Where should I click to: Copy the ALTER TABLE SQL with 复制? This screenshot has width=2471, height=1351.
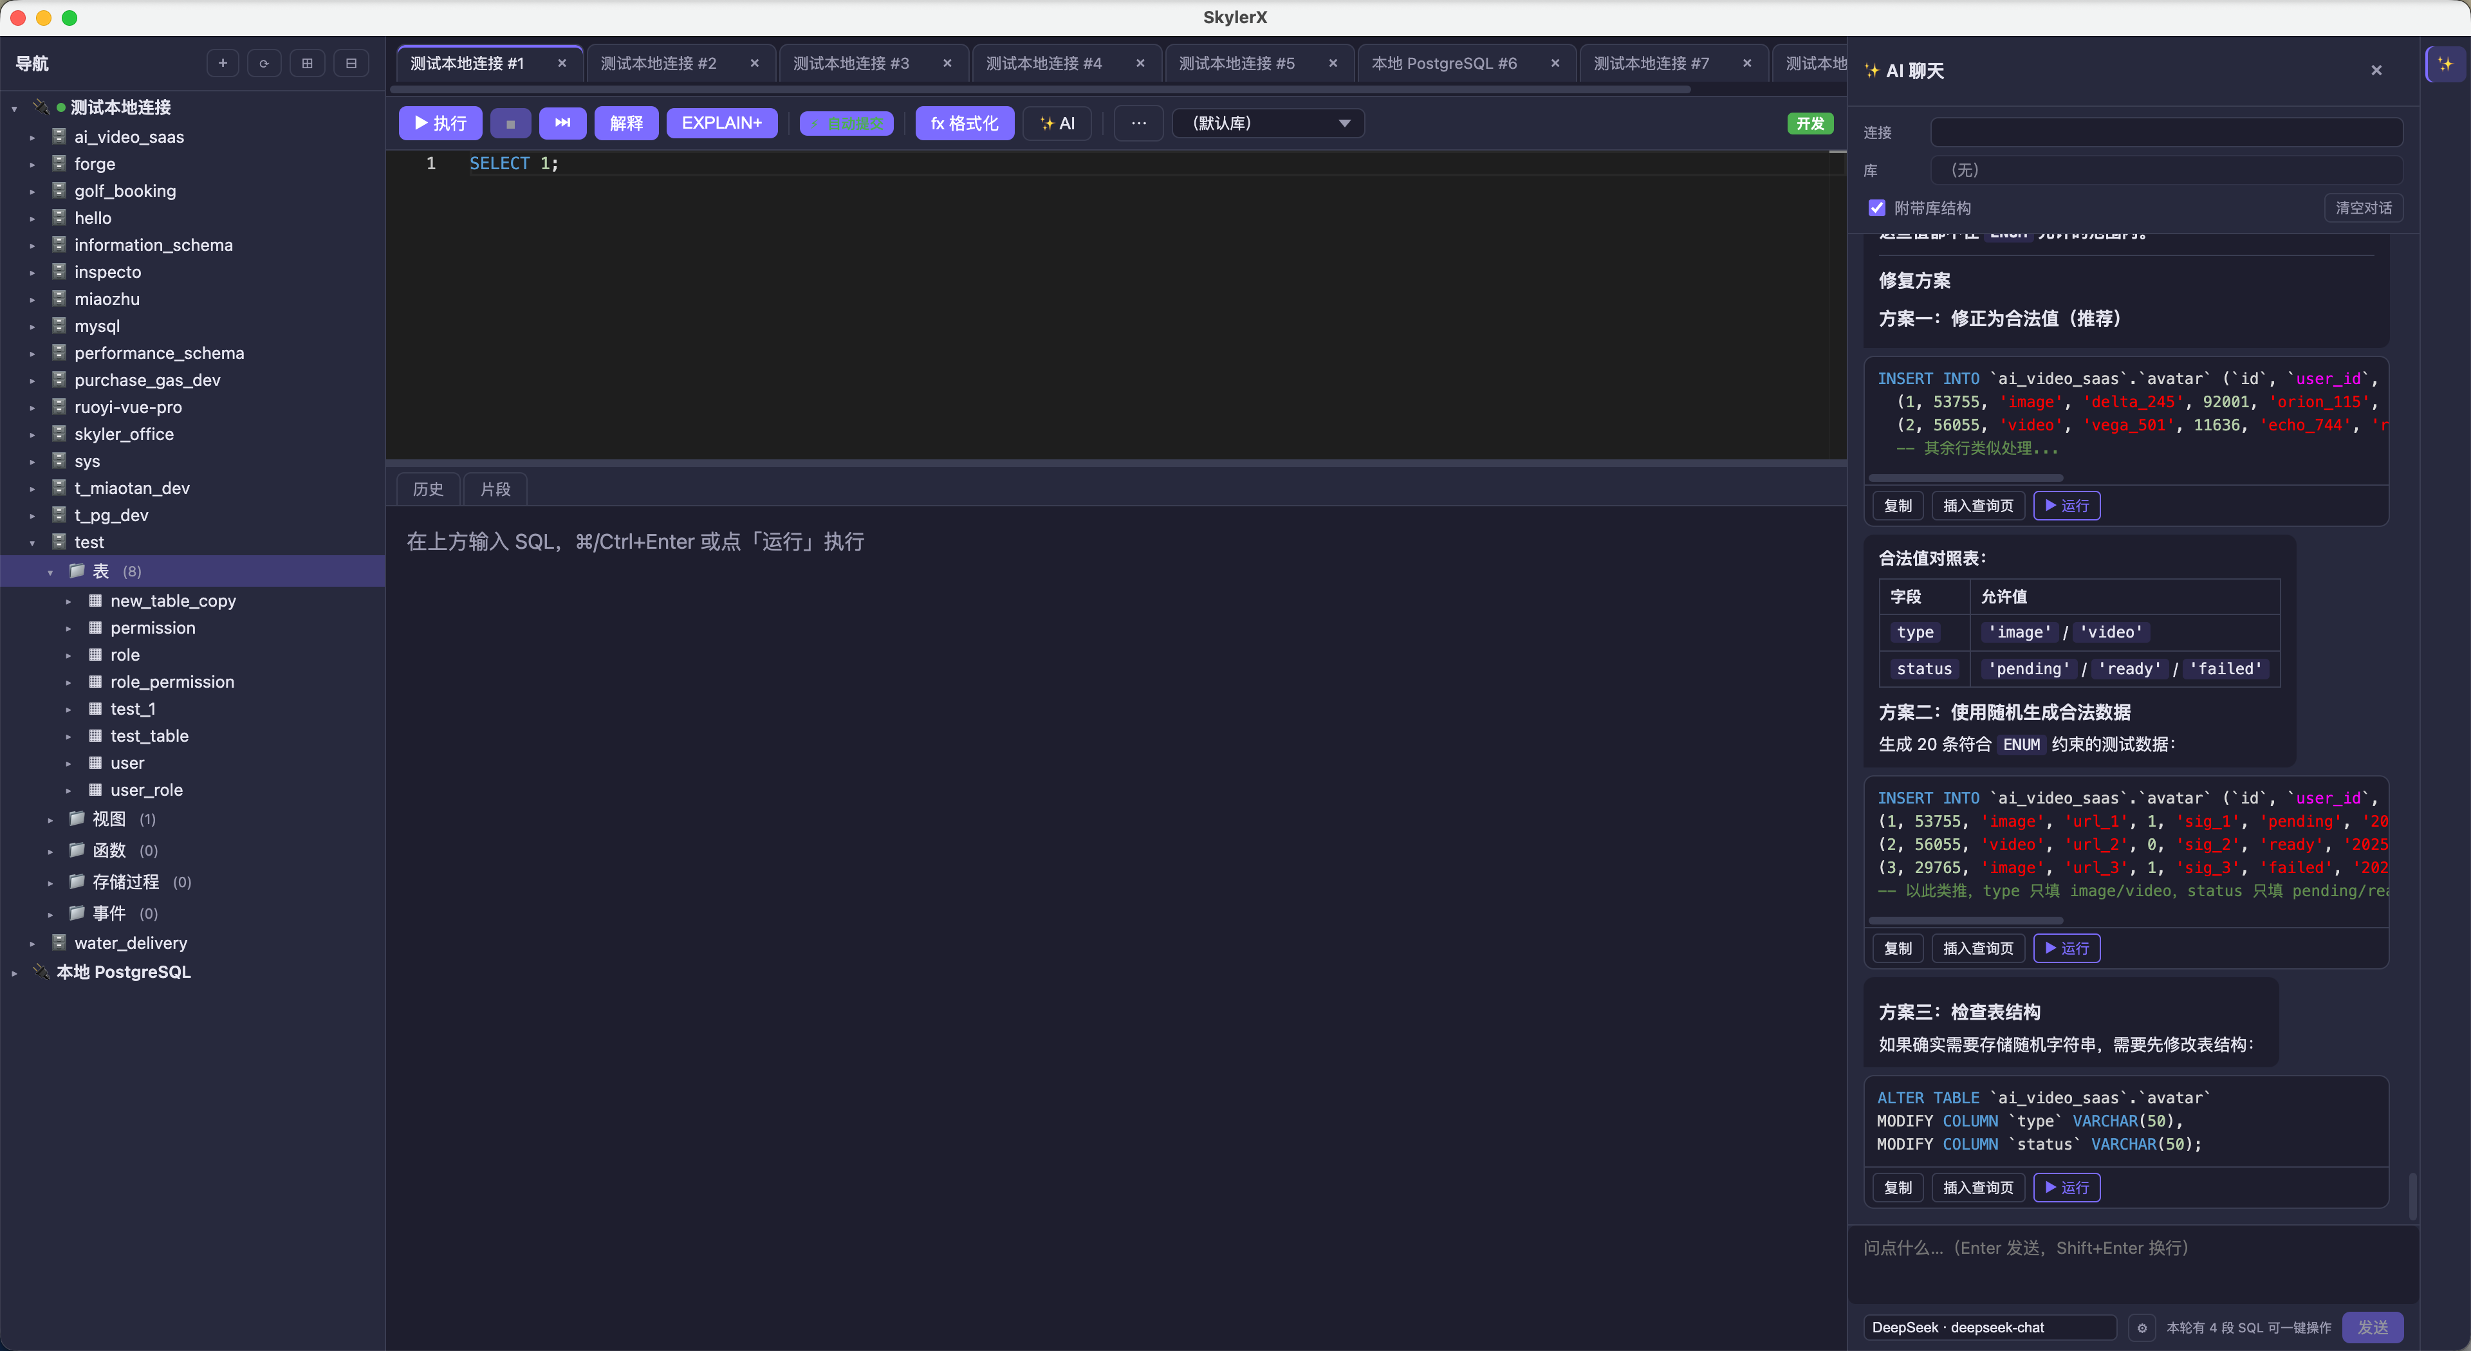coord(1898,1187)
